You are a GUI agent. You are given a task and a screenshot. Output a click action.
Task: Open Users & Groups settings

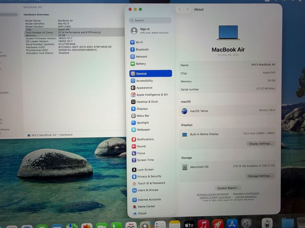click(145, 190)
